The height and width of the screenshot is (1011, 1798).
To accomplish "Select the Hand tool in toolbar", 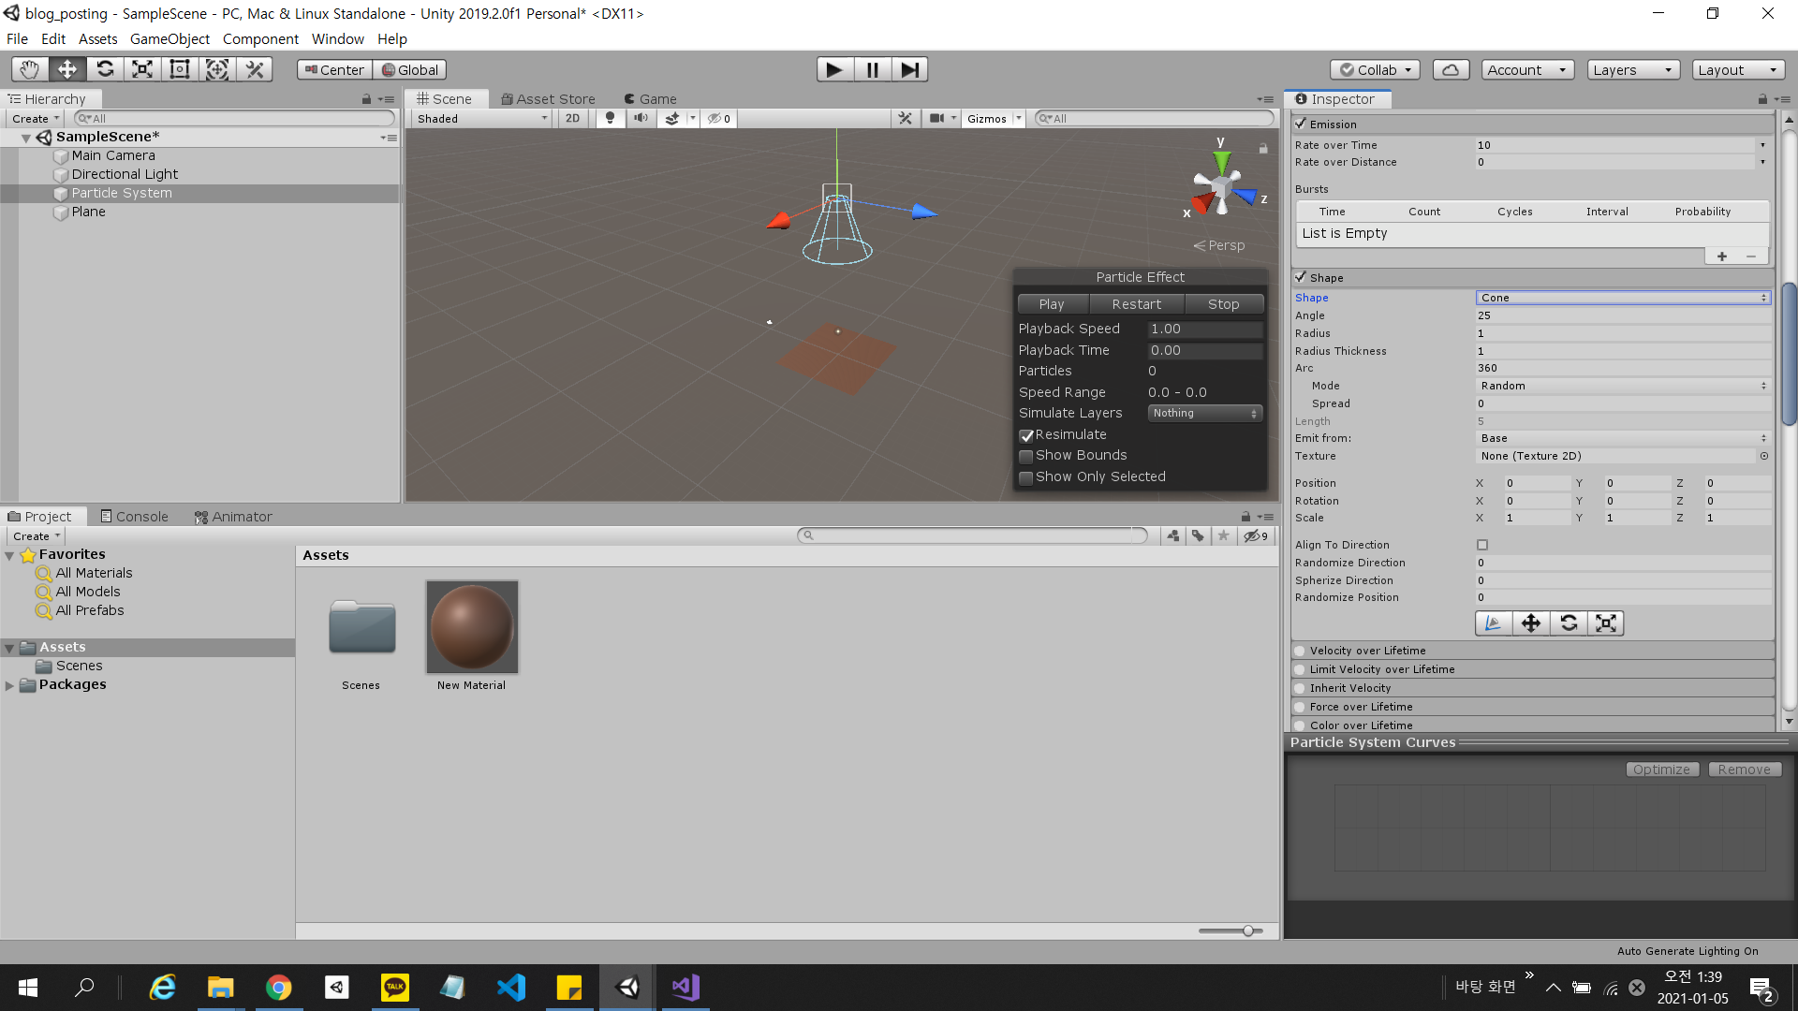I will click(30, 69).
